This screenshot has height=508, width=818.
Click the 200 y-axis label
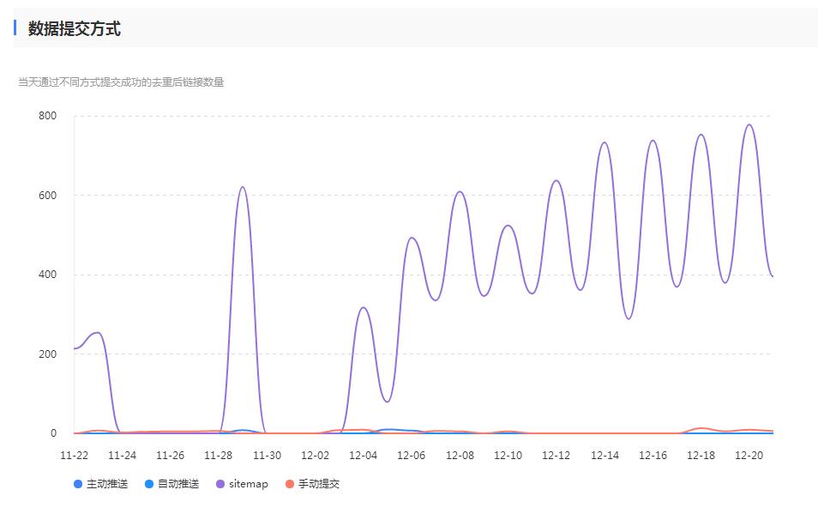coord(47,354)
